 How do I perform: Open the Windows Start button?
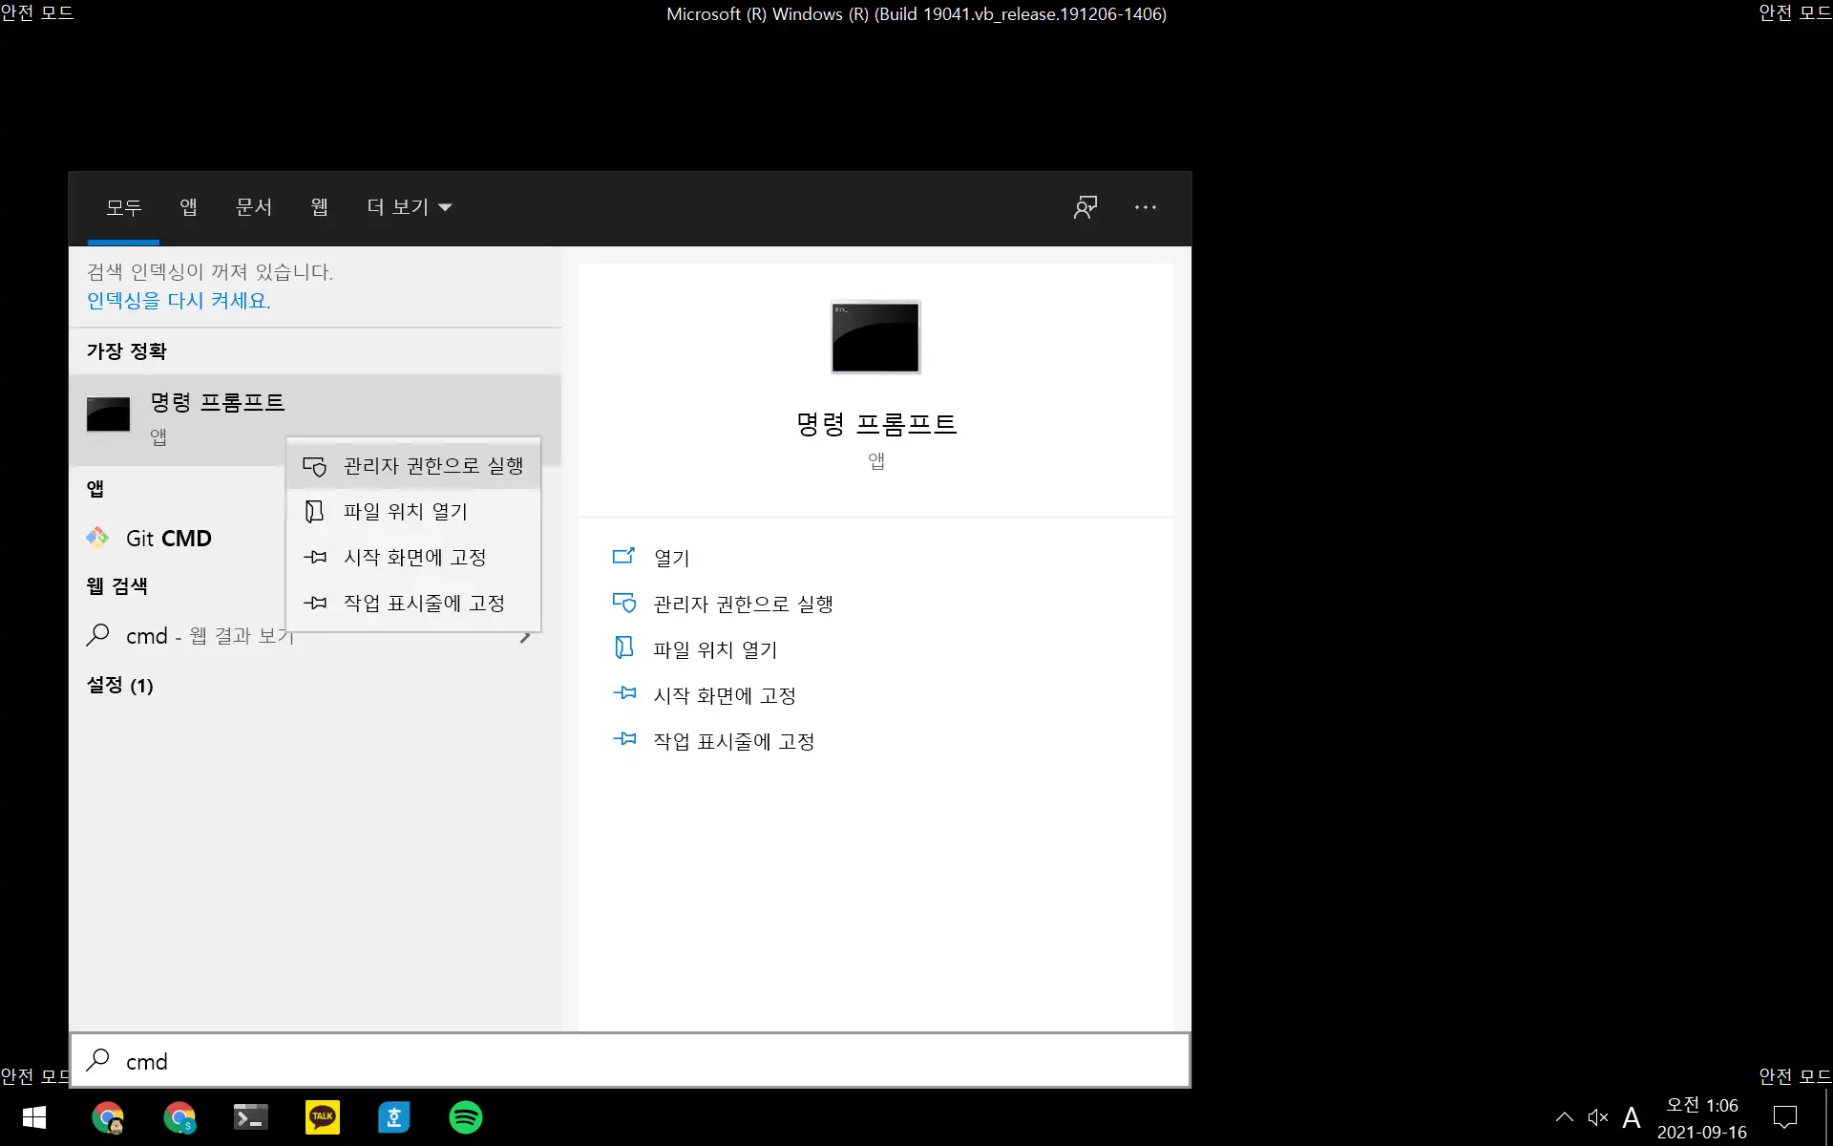click(34, 1116)
